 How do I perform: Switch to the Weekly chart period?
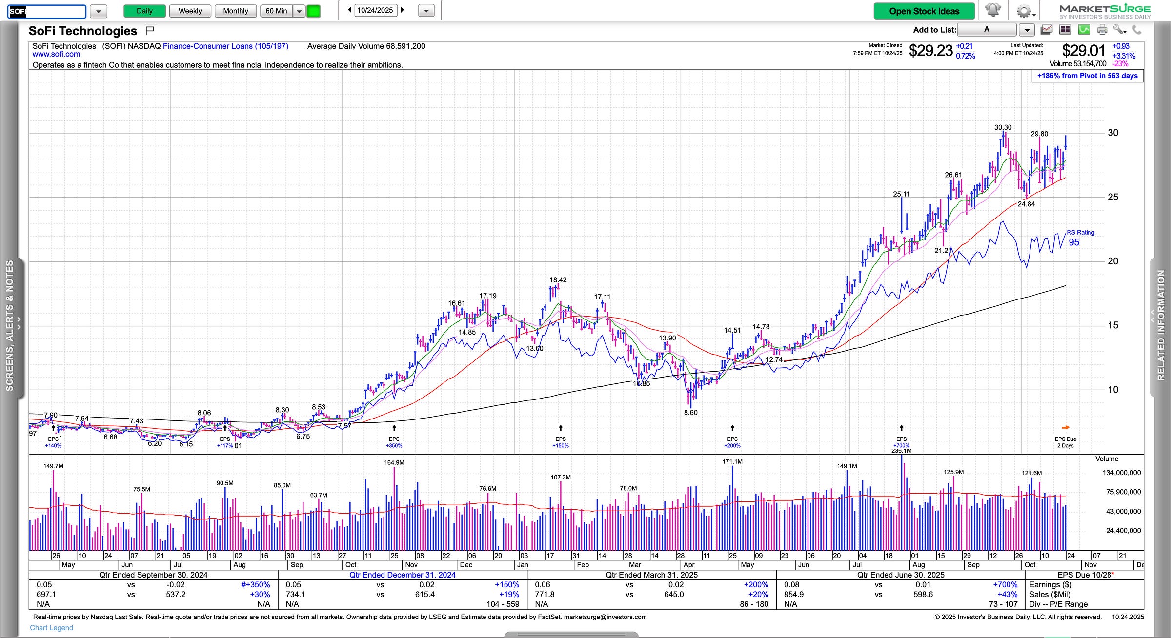pos(190,11)
